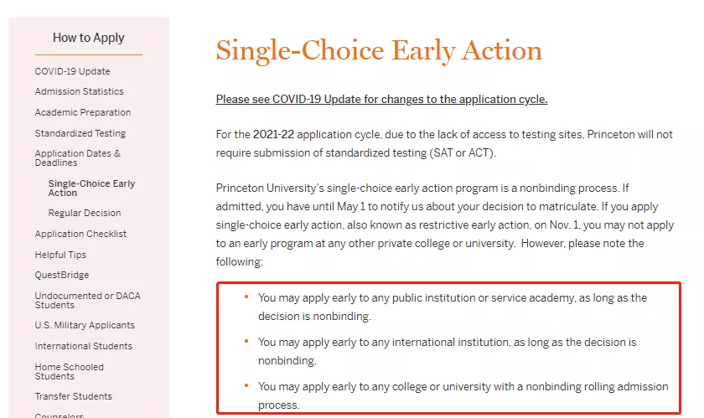
Task: Go to Admission Statistics page
Action: pos(79,91)
